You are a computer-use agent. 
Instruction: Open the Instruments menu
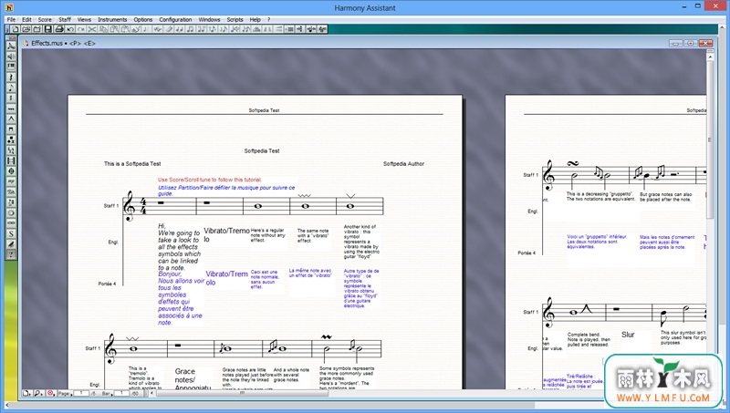pyautogui.click(x=112, y=19)
